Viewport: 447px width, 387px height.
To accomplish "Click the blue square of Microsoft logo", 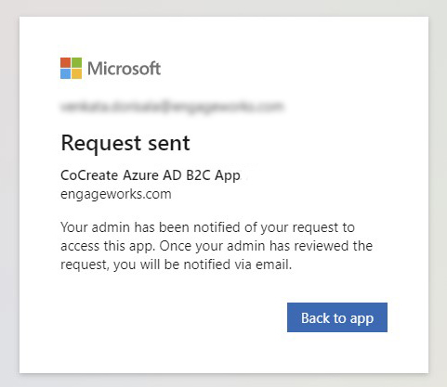I will (65, 73).
